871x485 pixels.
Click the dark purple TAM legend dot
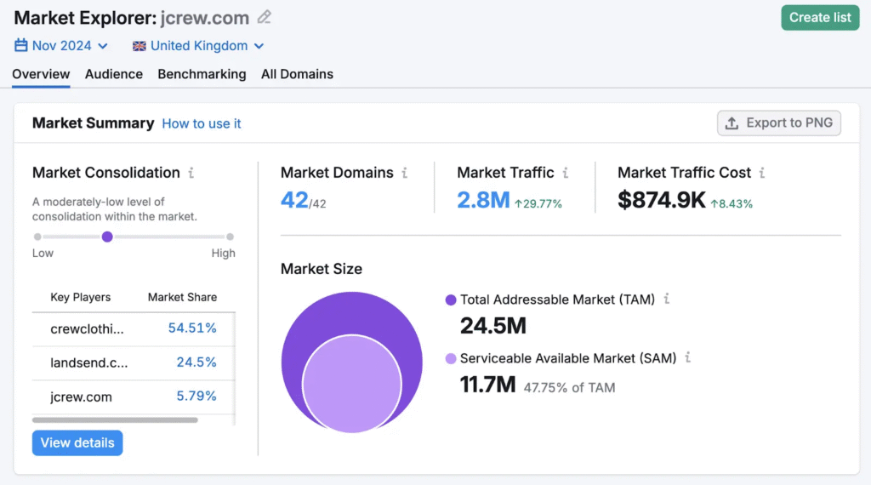click(451, 300)
